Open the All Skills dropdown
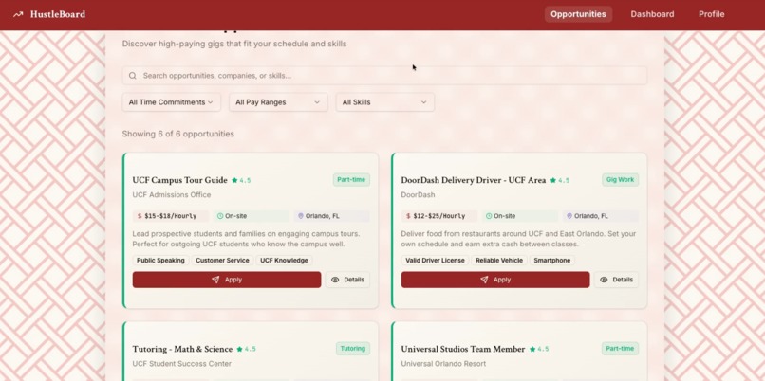Viewport: 765px width, 381px height. click(x=385, y=102)
